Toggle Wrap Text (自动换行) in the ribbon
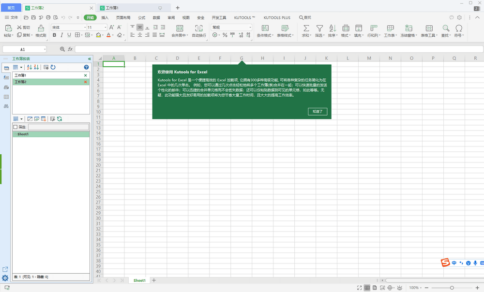Screen dimensions: 484x292 198,28
